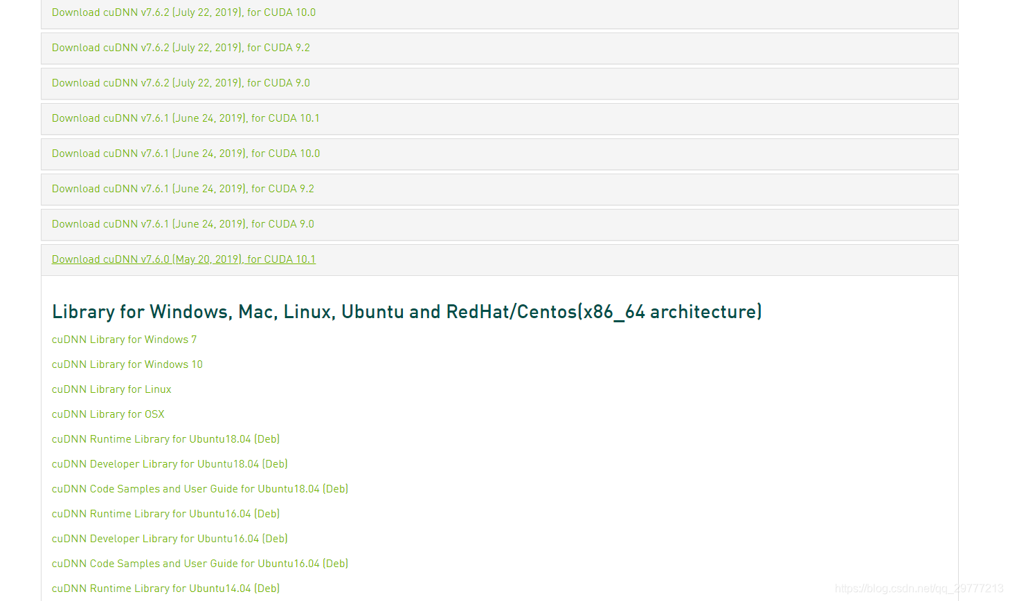Download cuDNN Runtime Library for Ubuntu18.04
This screenshot has width=1010, height=601.
165,439
